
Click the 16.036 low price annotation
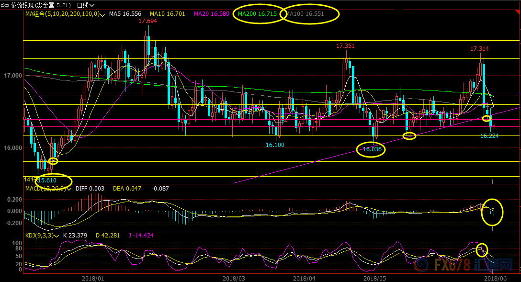372,149
